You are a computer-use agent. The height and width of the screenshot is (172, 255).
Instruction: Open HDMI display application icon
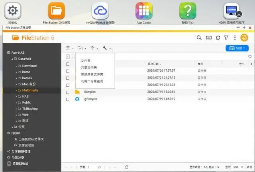pyautogui.click(x=231, y=11)
